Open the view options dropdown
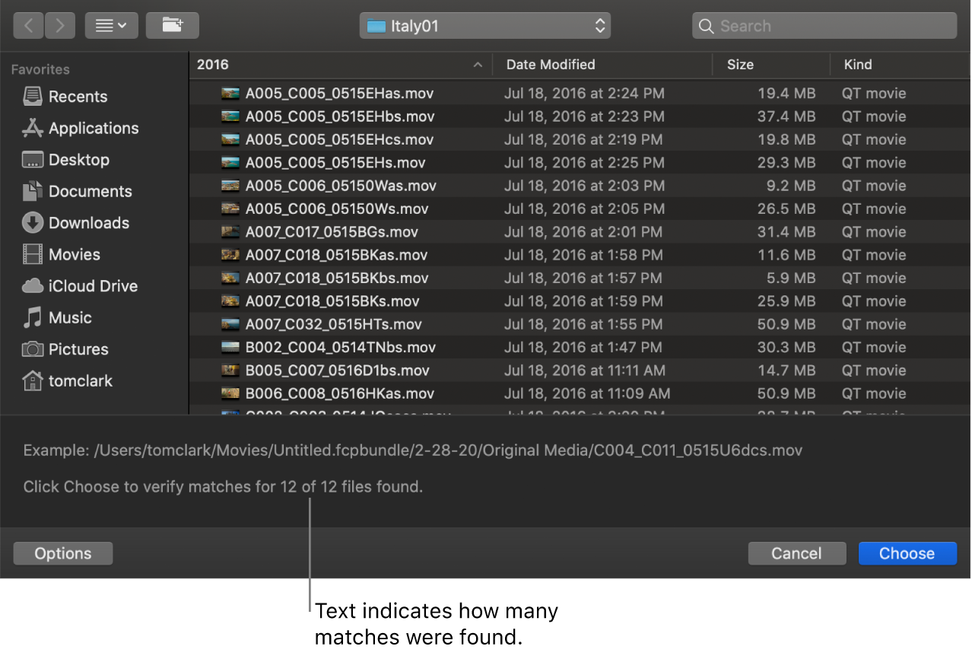The image size is (972, 659). [111, 25]
